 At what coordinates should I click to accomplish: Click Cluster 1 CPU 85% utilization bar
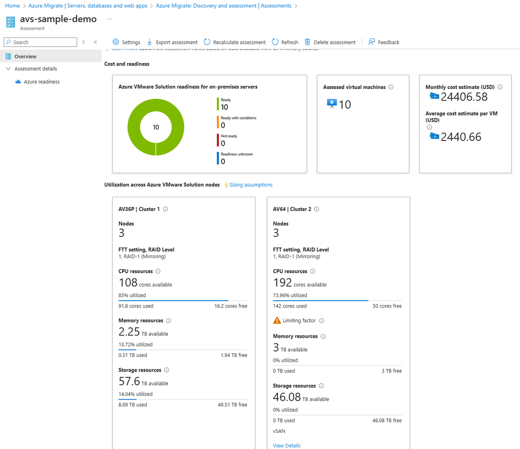pyautogui.click(x=183, y=301)
